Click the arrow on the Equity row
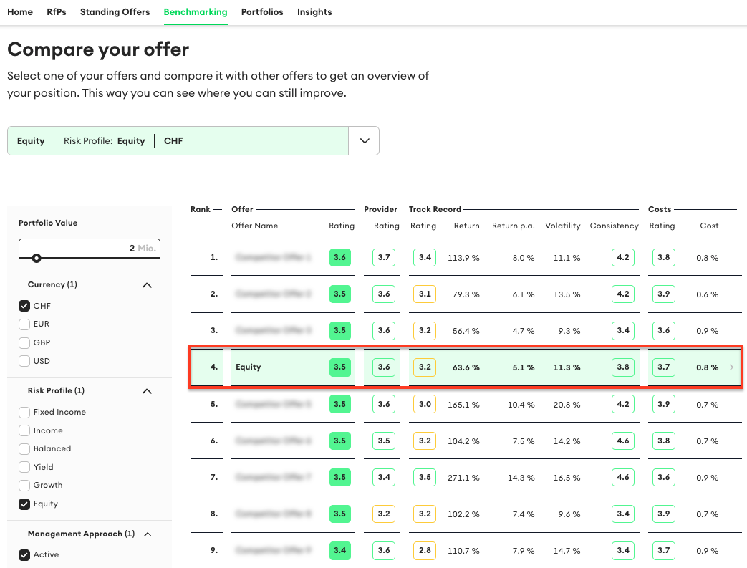 (x=731, y=367)
